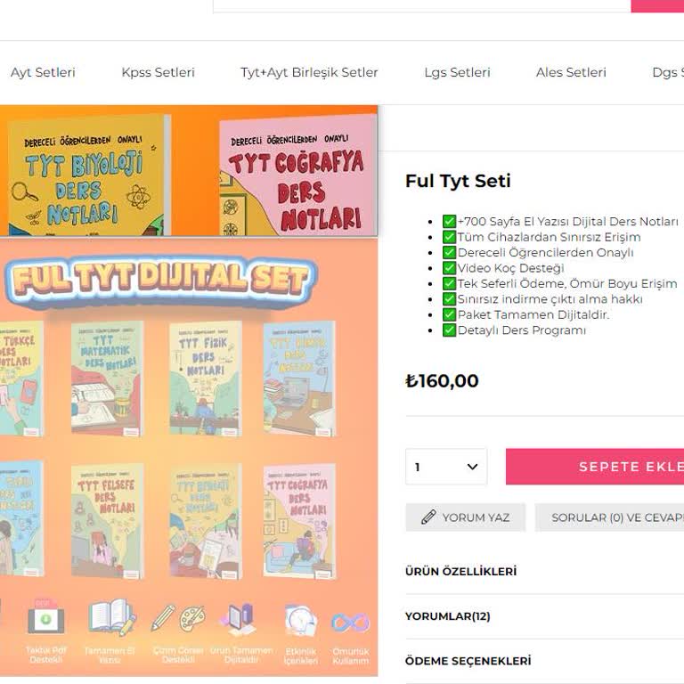This screenshot has height=684, width=684.
Task: Click the pencil and palette Çizim icon
Action: tap(178, 618)
